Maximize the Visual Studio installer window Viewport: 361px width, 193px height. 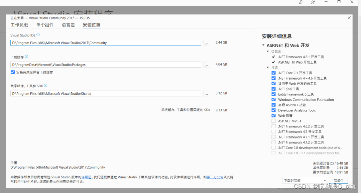(x=339, y=2)
